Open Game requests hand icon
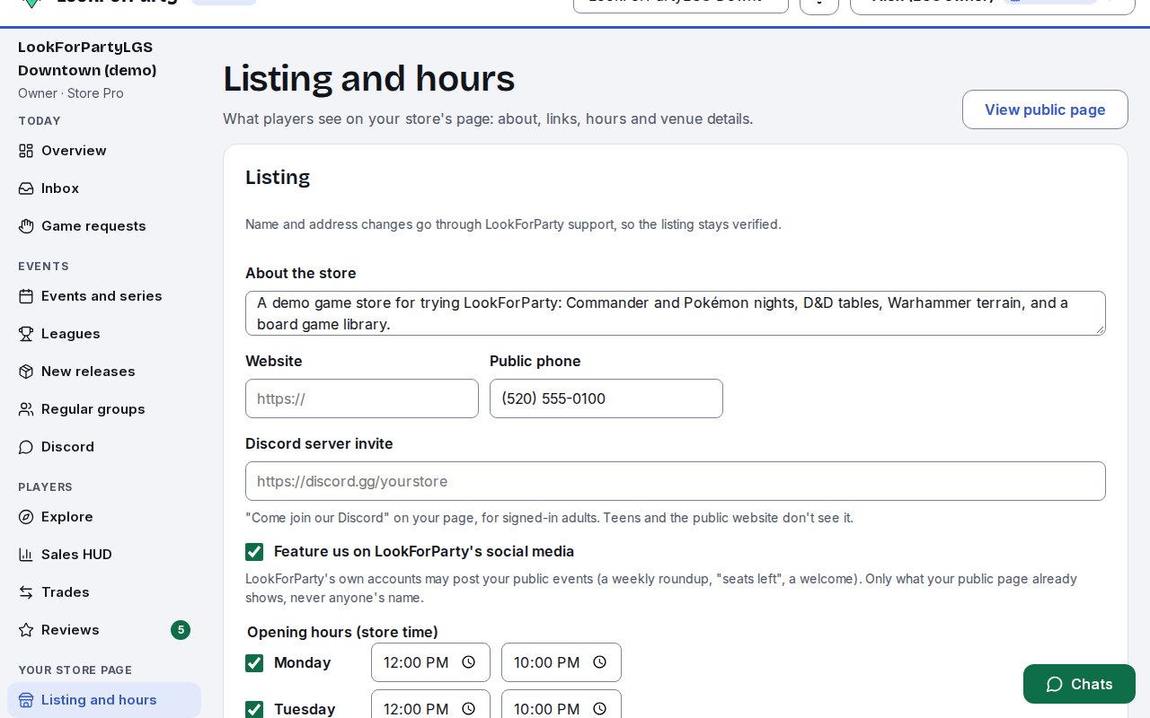1150x718 pixels. tap(26, 226)
